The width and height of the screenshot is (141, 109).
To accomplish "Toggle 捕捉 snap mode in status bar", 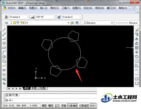I will 44,106.
